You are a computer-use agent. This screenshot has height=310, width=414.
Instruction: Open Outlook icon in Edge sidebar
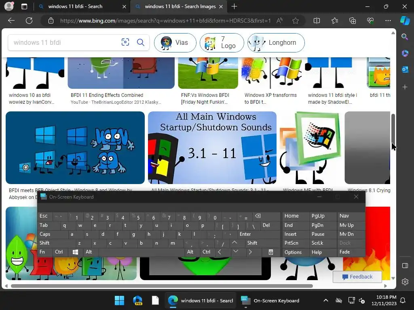405,69
